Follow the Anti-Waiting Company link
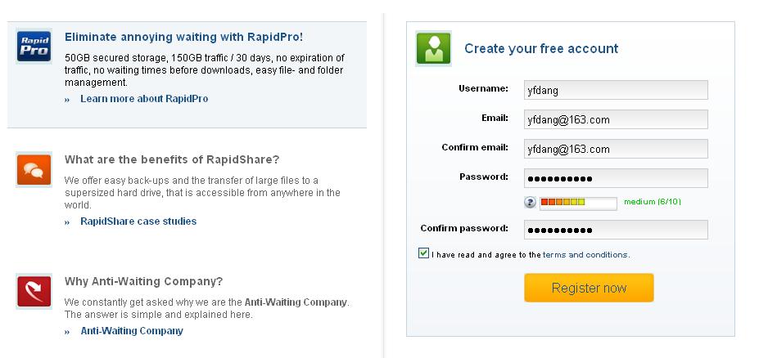The image size is (759, 358). [132, 331]
